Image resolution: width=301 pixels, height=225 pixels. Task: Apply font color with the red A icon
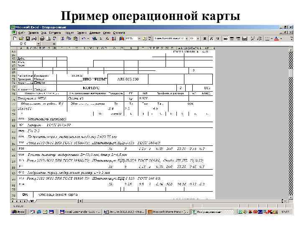tap(276, 39)
